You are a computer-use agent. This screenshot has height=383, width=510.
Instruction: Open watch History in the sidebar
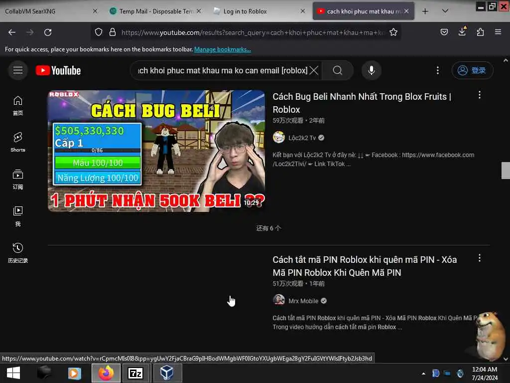(18, 253)
